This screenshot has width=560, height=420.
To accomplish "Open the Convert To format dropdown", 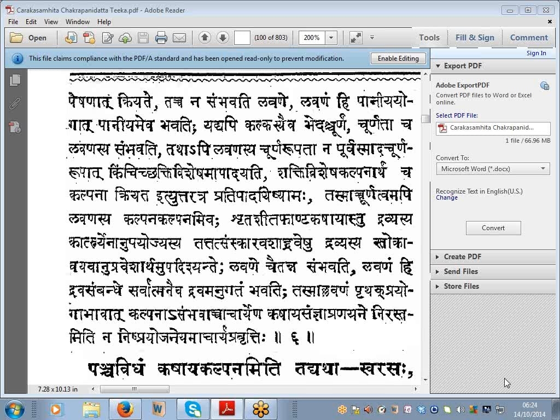I will tap(493, 169).
